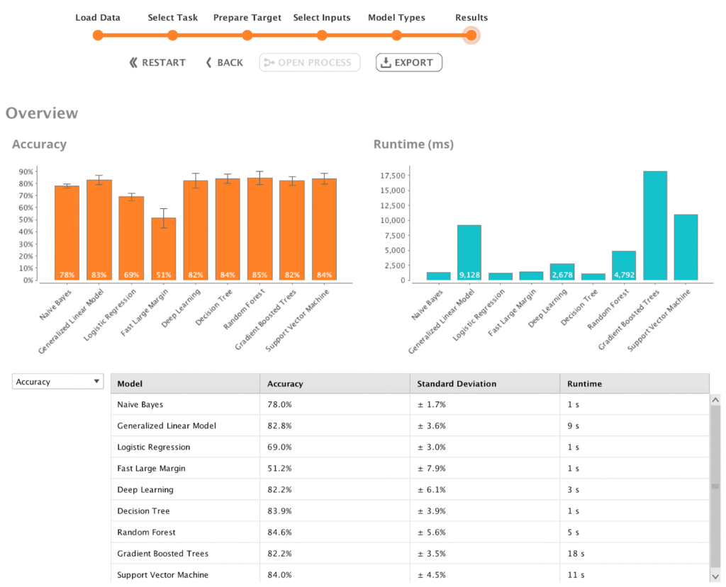This screenshot has width=726, height=587.
Task: Click the 9,128 runtime bar
Action: pos(469,253)
